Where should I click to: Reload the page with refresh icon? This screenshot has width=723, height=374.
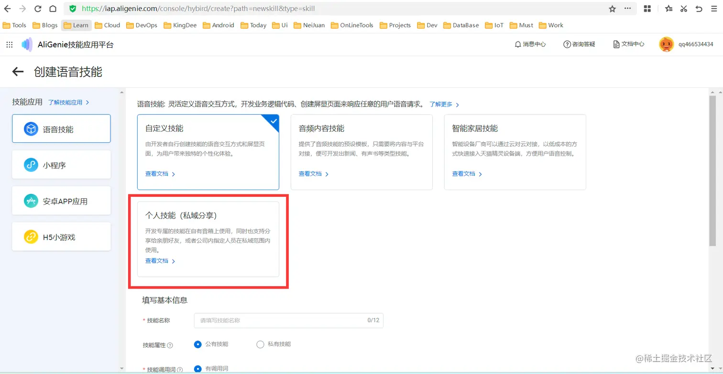click(x=38, y=9)
